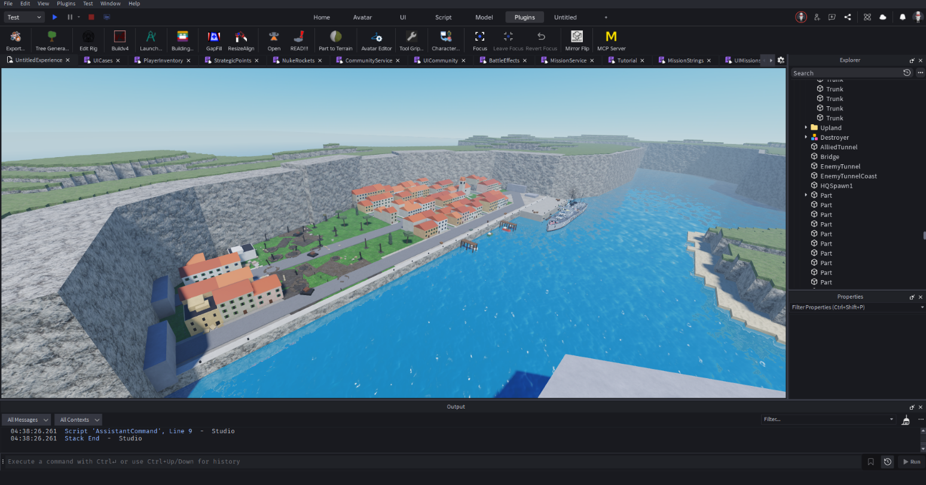
Task: Add a new ribbon tab with plus button
Action: click(x=606, y=17)
